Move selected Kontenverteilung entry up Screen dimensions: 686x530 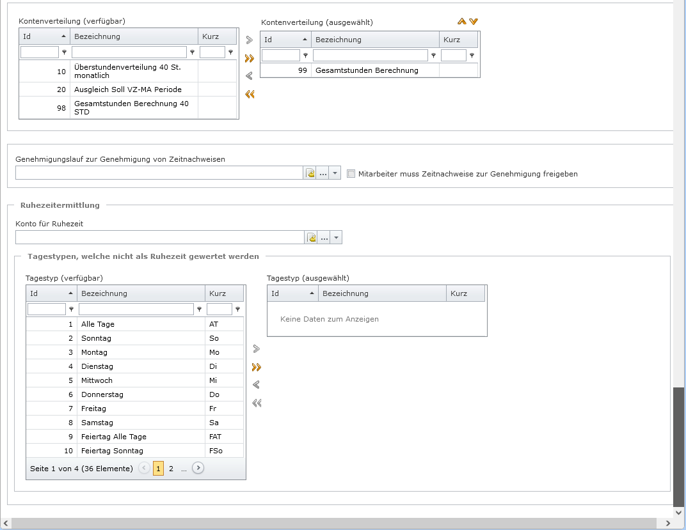tap(462, 22)
